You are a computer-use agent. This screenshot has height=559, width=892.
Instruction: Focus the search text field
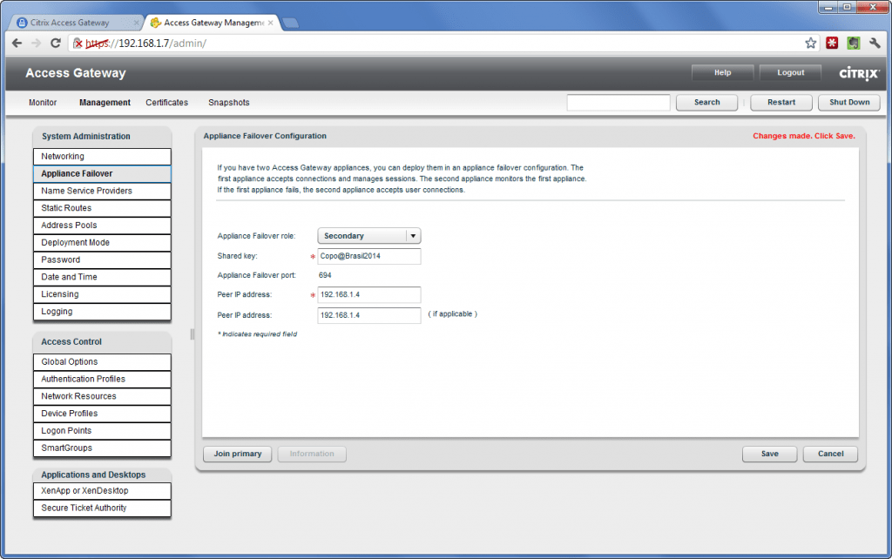point(618,103)
